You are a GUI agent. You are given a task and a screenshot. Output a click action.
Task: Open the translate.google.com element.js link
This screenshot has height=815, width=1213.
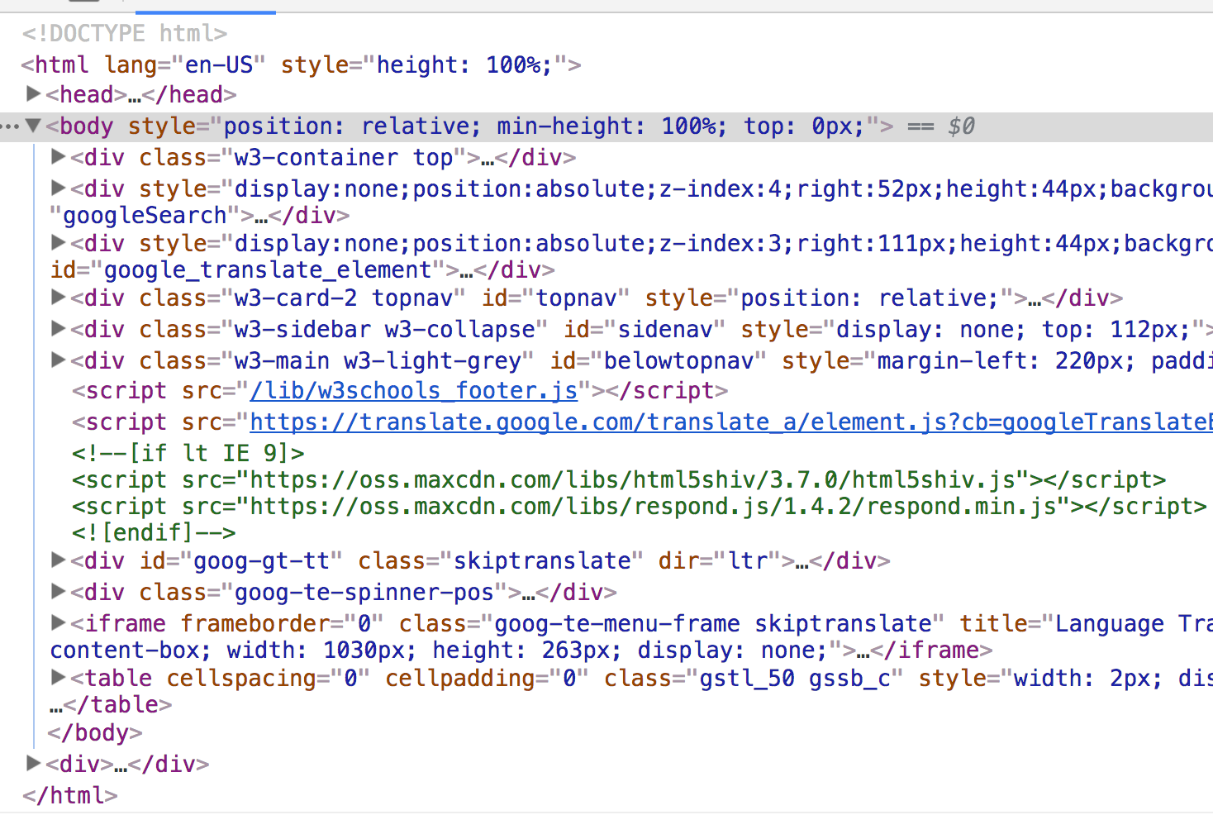[x=731, y=422]
